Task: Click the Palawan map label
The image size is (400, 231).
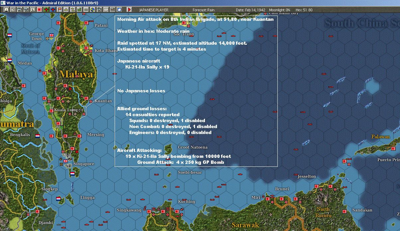Action: [x=380, y=137]
